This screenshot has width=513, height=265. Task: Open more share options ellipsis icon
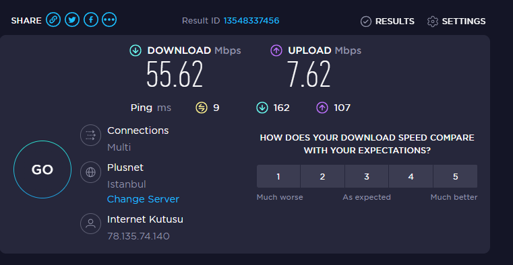[109, 20]
